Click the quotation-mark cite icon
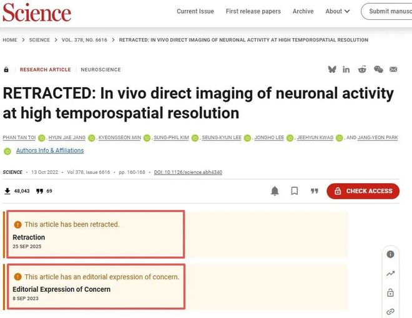 click(x=315, y=191)
